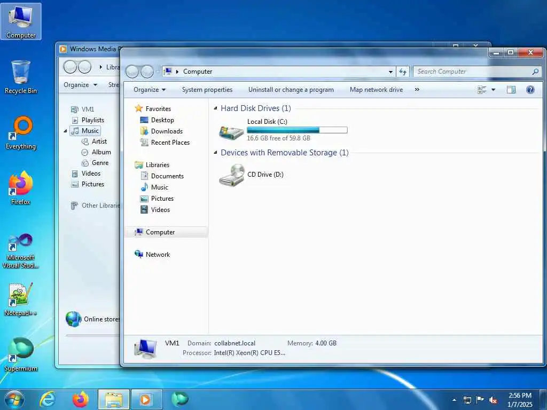This screenshot has width=547, height=410.
Task: Click Uninstall or change a program
Action: click(x=291, y=90)
